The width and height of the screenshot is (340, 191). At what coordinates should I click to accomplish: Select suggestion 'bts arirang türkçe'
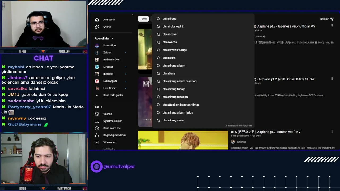pos(203,89)
